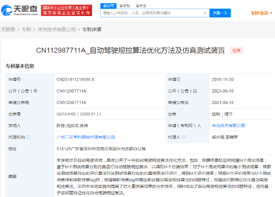The image size is (275, 197).
Task: Open 华为技术有限公司 in the breadcrumb
Action: coord(57,29)
